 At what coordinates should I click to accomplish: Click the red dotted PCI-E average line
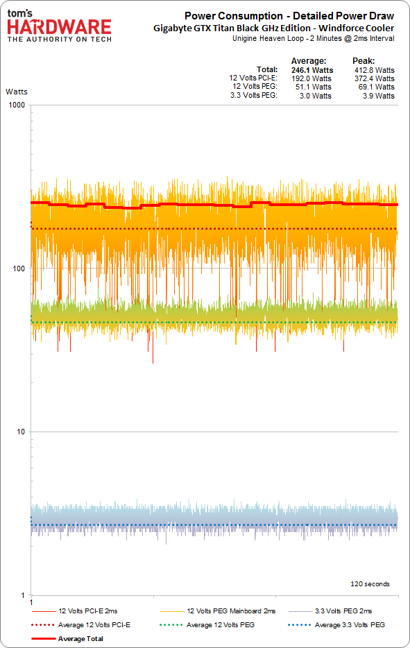pos(214,228)
